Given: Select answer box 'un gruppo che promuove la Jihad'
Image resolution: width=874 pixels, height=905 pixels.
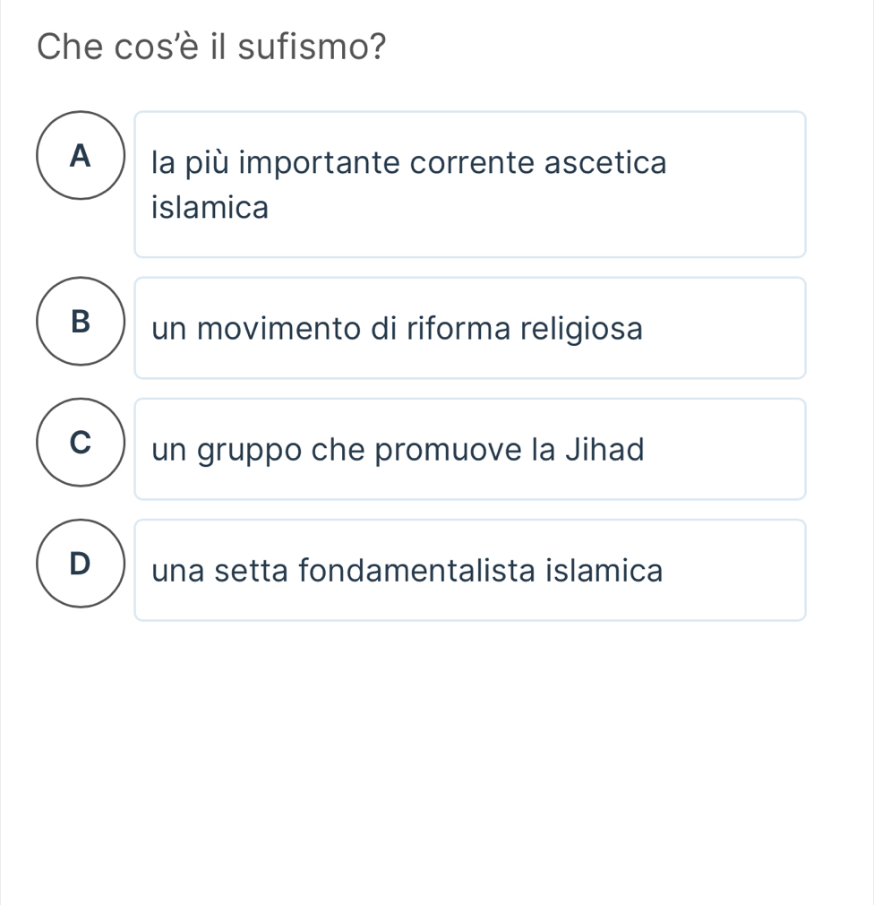Looking at the screenshot, I should pyautogui.click(x=470, y=449).
